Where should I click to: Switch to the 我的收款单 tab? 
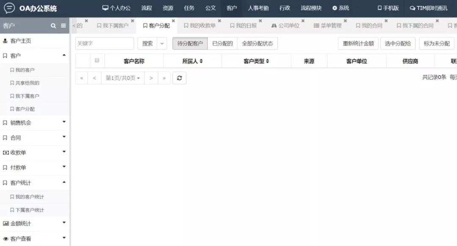coord(200,26)
